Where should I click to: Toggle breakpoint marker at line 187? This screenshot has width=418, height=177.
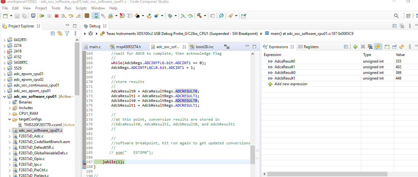[x=84, y=162]
